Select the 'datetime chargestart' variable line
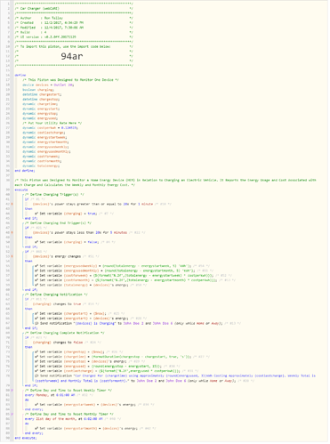The height and width of the screenshot is (444, 330). click(x=42, y=94)
